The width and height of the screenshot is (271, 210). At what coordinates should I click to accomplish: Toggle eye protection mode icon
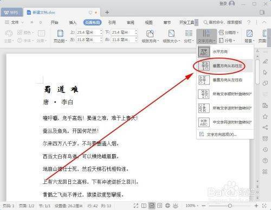pos(176,206)
